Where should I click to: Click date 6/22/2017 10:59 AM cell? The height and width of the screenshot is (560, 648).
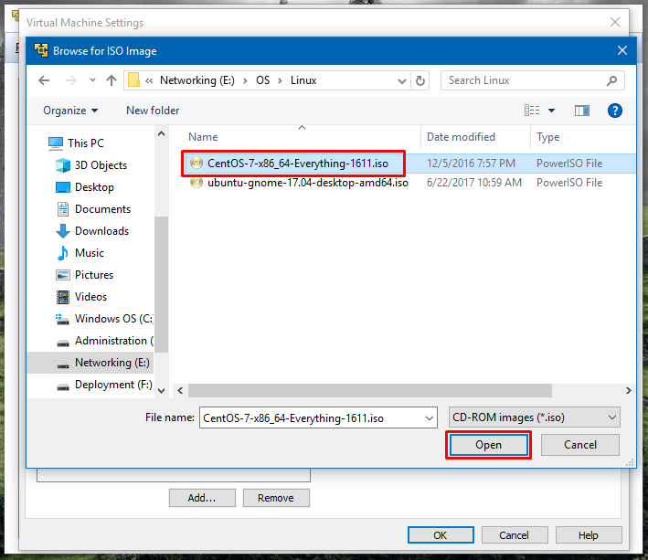pyautogui.click(x=474, y=183)
